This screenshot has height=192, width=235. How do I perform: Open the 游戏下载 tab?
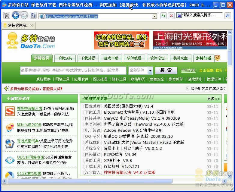coord(111,58)
